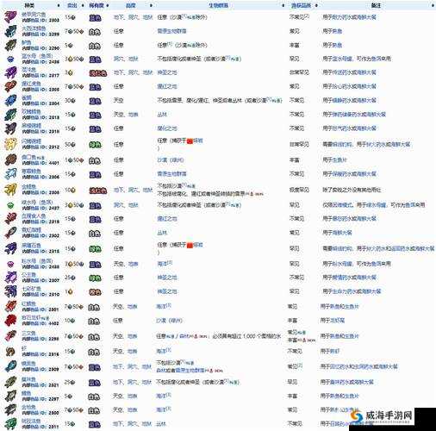Click the pale yellow Flarefin Koi icon

10,144
